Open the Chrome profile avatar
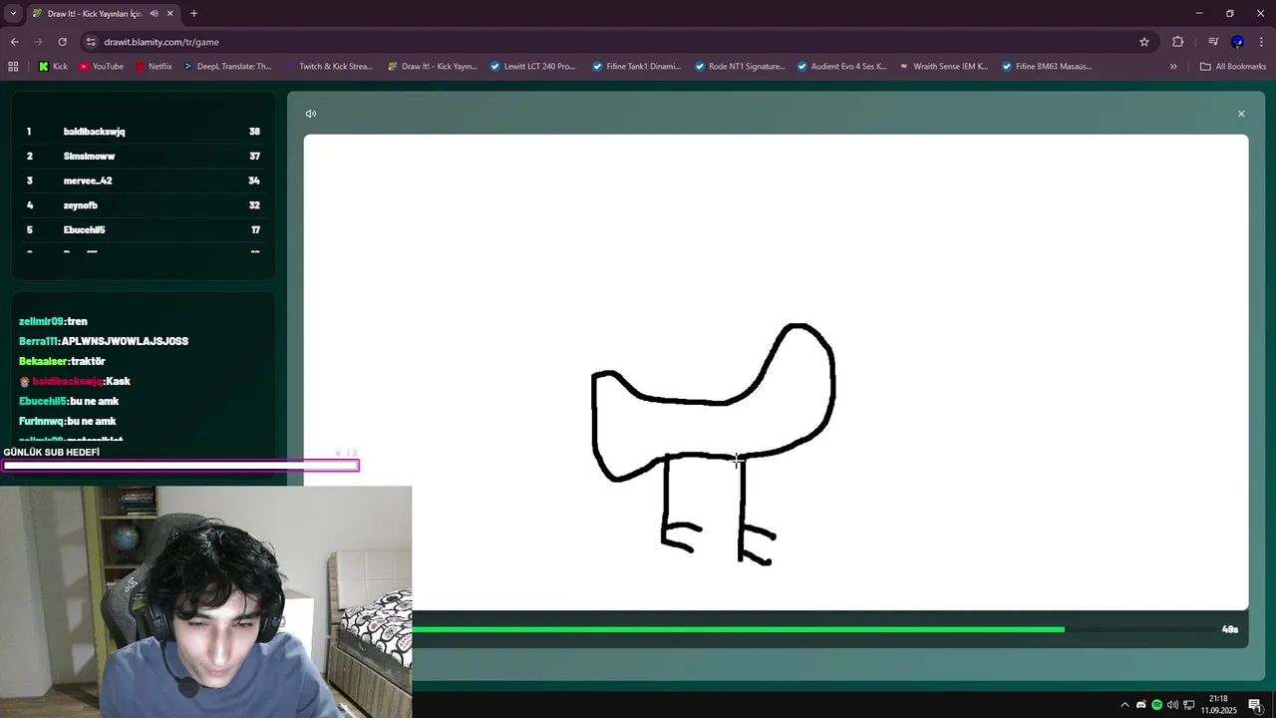The height and width of the screenshot is (718, 1276). 1237,42
